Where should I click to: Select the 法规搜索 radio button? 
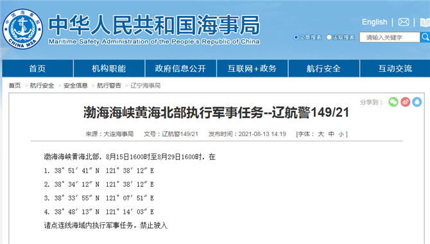tap(329, 37)
